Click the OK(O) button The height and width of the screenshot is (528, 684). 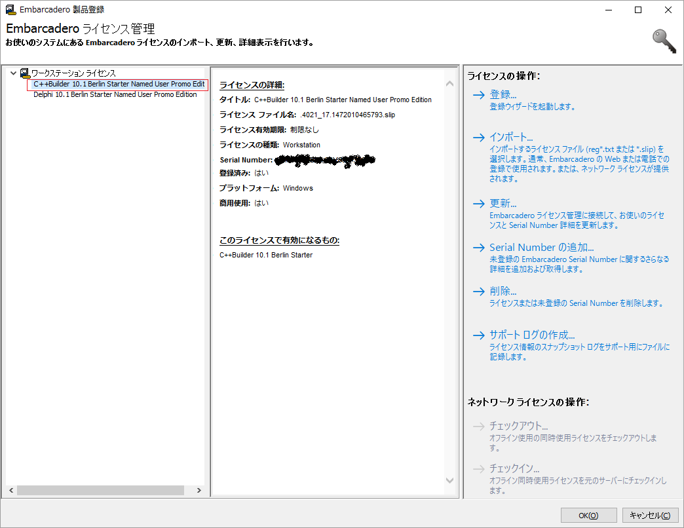pyautogui.click(x=588, y=516)
